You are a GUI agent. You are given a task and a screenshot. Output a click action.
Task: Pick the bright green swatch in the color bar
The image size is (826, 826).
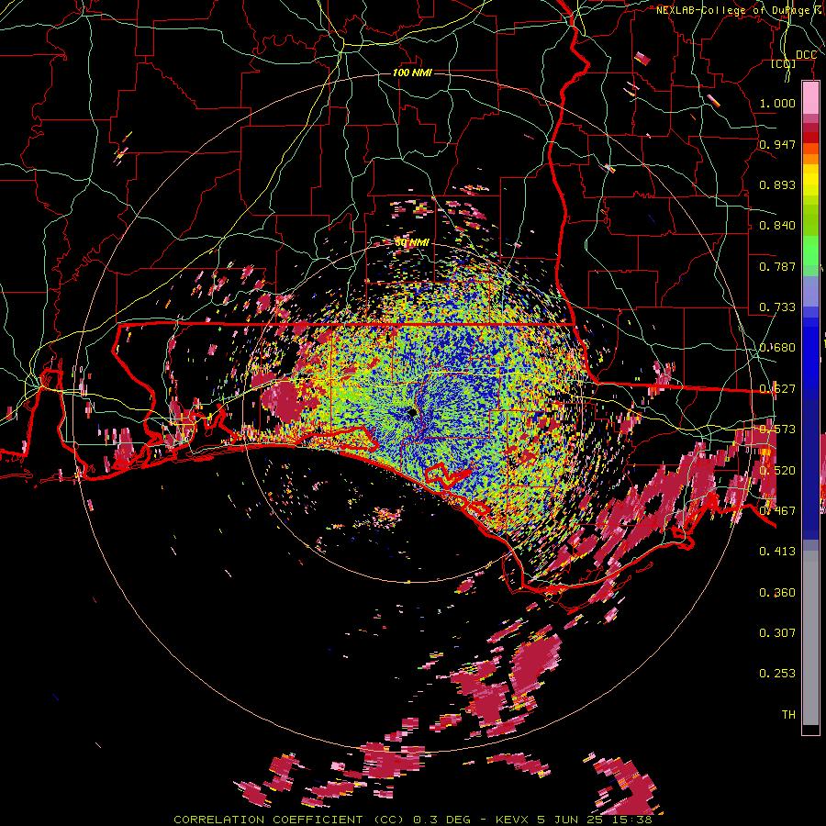(x=810, y=251)
